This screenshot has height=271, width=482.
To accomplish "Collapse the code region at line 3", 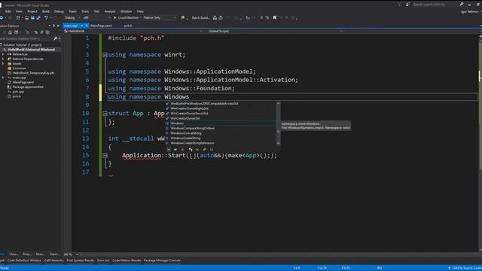I will [105, 55].
